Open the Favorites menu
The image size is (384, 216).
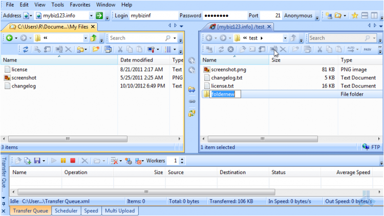pyautogui.click(x=80, y=5)
